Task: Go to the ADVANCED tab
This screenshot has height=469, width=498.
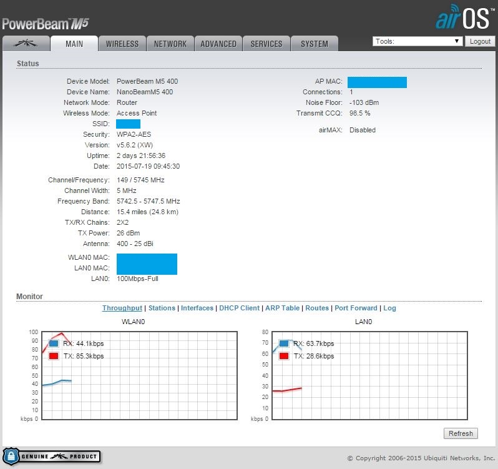Action: point(218,44)
